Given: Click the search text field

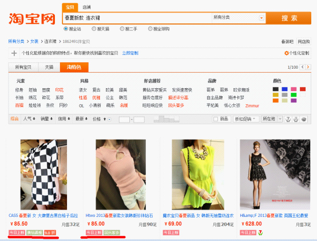Looking at the screenshot, I should 137,18.
